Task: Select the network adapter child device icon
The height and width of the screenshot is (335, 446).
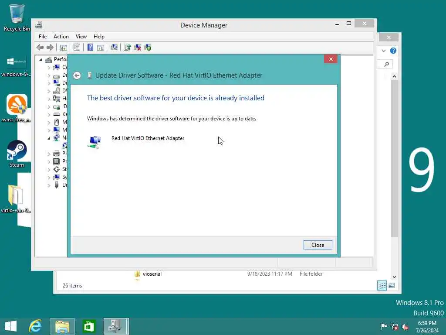Action: pyautogui.click(x=64, y=146)
